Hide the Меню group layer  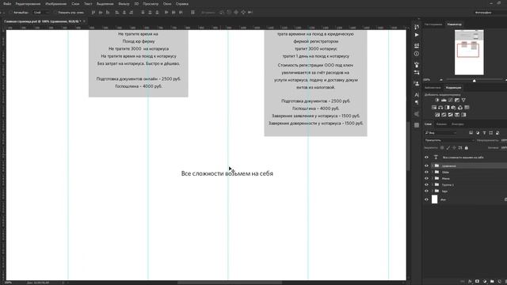[426, 178]
